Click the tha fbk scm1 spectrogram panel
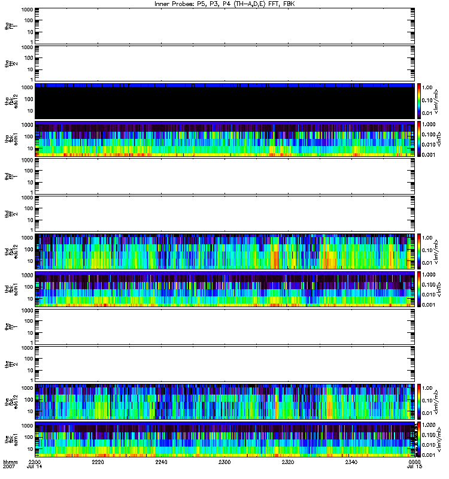449x479 pixels. (x=224, y=139)
